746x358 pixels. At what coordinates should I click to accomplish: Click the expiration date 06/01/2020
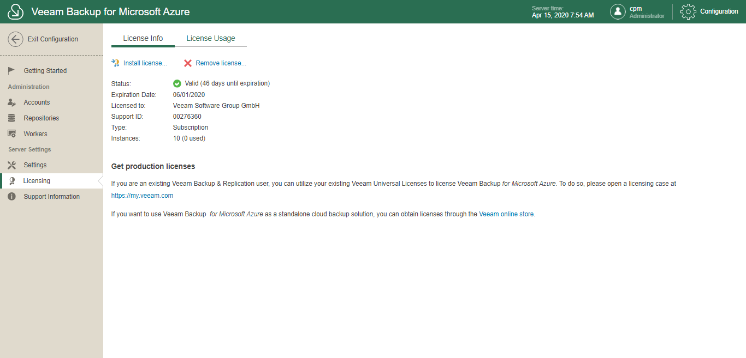pyautogui.click(x=189, y=95)
